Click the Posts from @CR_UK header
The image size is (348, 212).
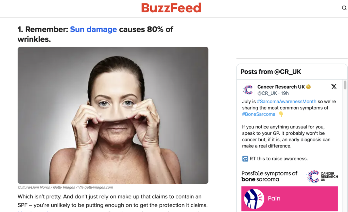coord(271,72)
